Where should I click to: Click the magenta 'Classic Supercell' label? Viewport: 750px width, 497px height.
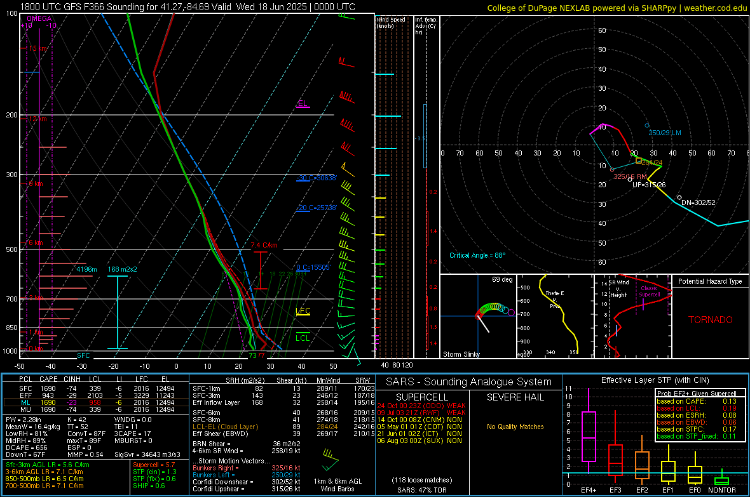pos(650,291)
